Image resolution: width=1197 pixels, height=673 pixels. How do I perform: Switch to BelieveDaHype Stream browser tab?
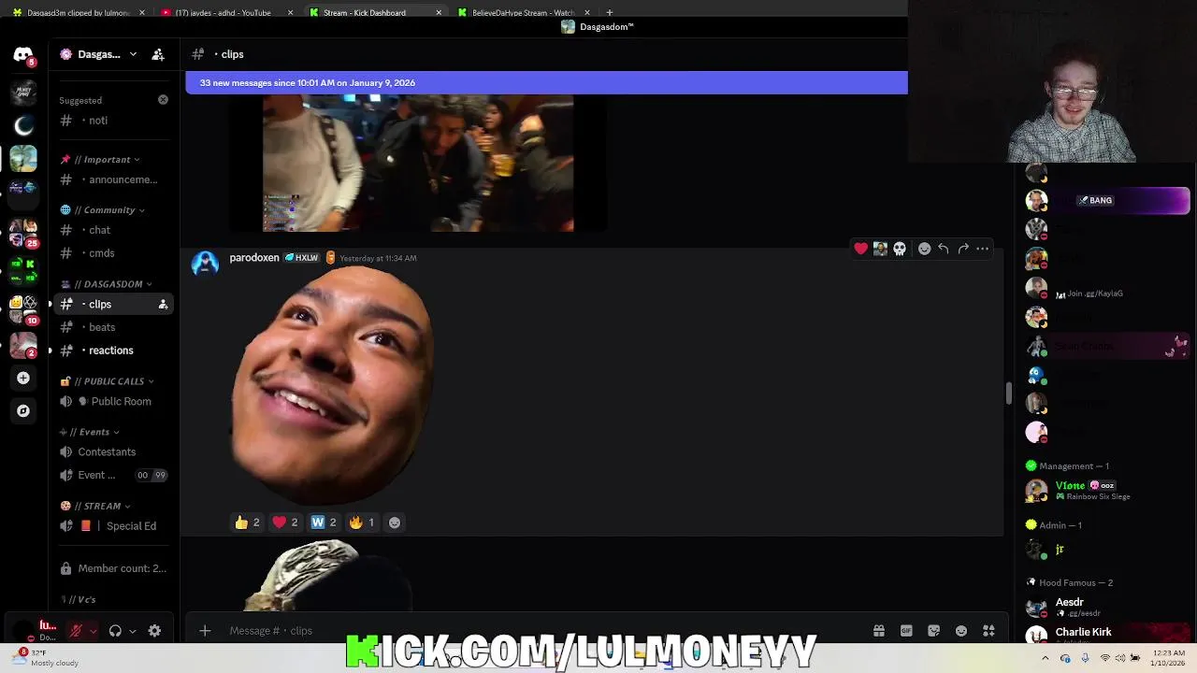524,12
